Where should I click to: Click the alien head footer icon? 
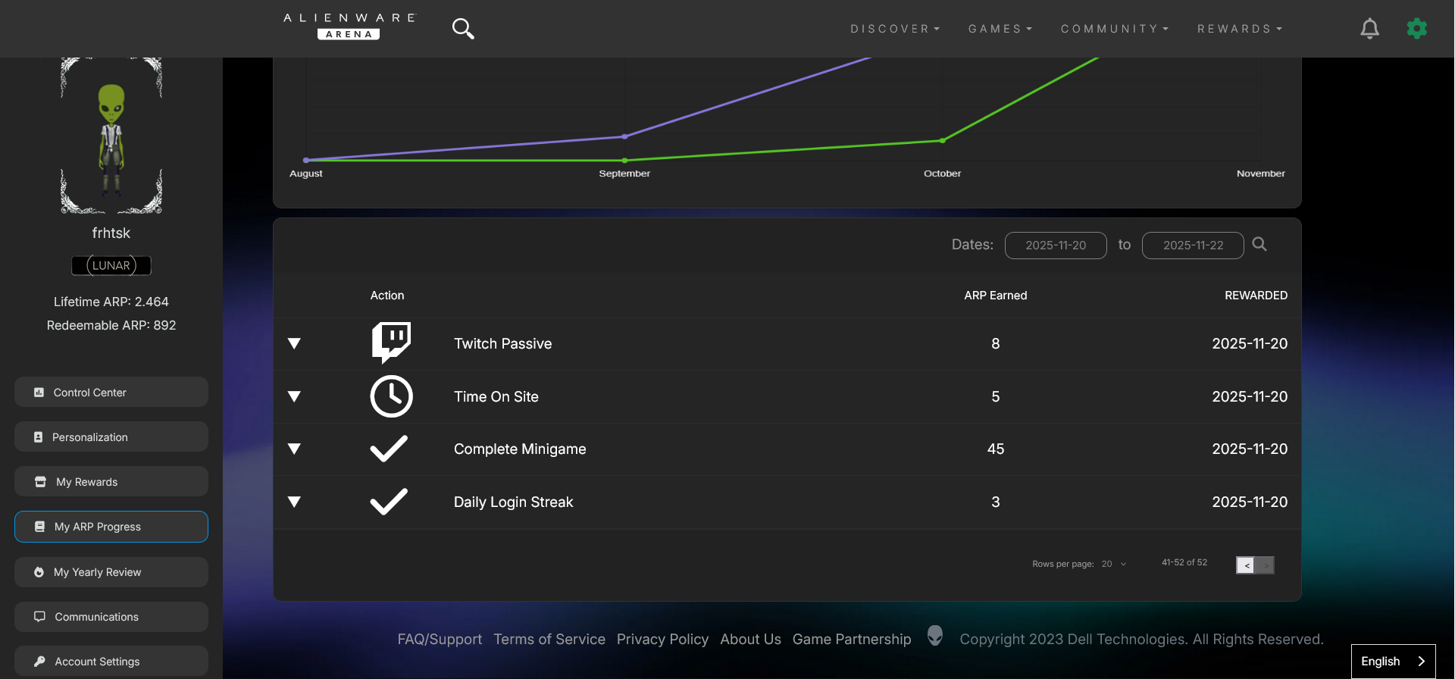pyautogui.click(x=935, y=636)
